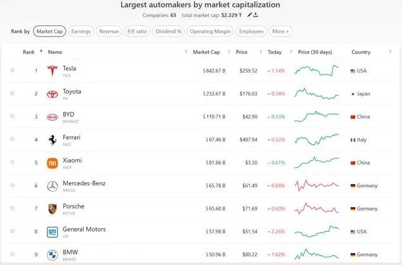Click the Mercedes-Benz star logo

point(52,186)
